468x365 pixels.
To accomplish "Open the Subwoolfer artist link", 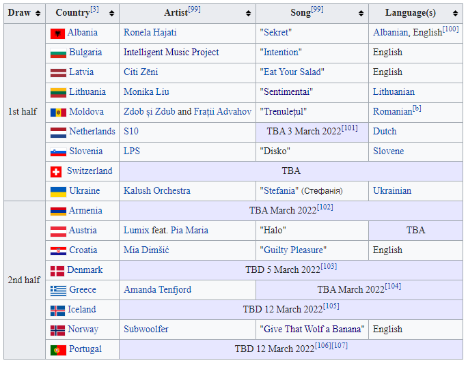I will pyautogui.click(x=146, y=330).
